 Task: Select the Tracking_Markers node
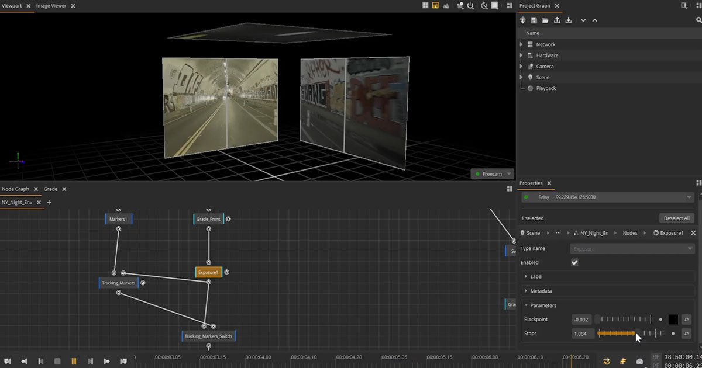tap(118, 283)
